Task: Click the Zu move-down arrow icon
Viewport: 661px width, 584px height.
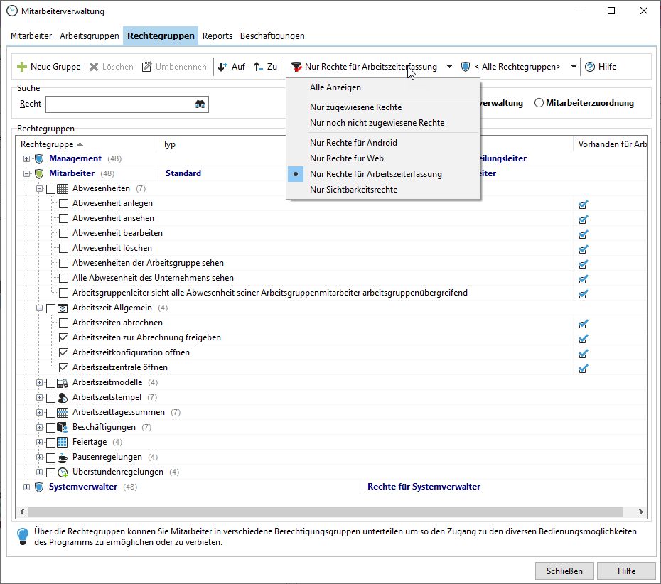Action: coord(259,67)
